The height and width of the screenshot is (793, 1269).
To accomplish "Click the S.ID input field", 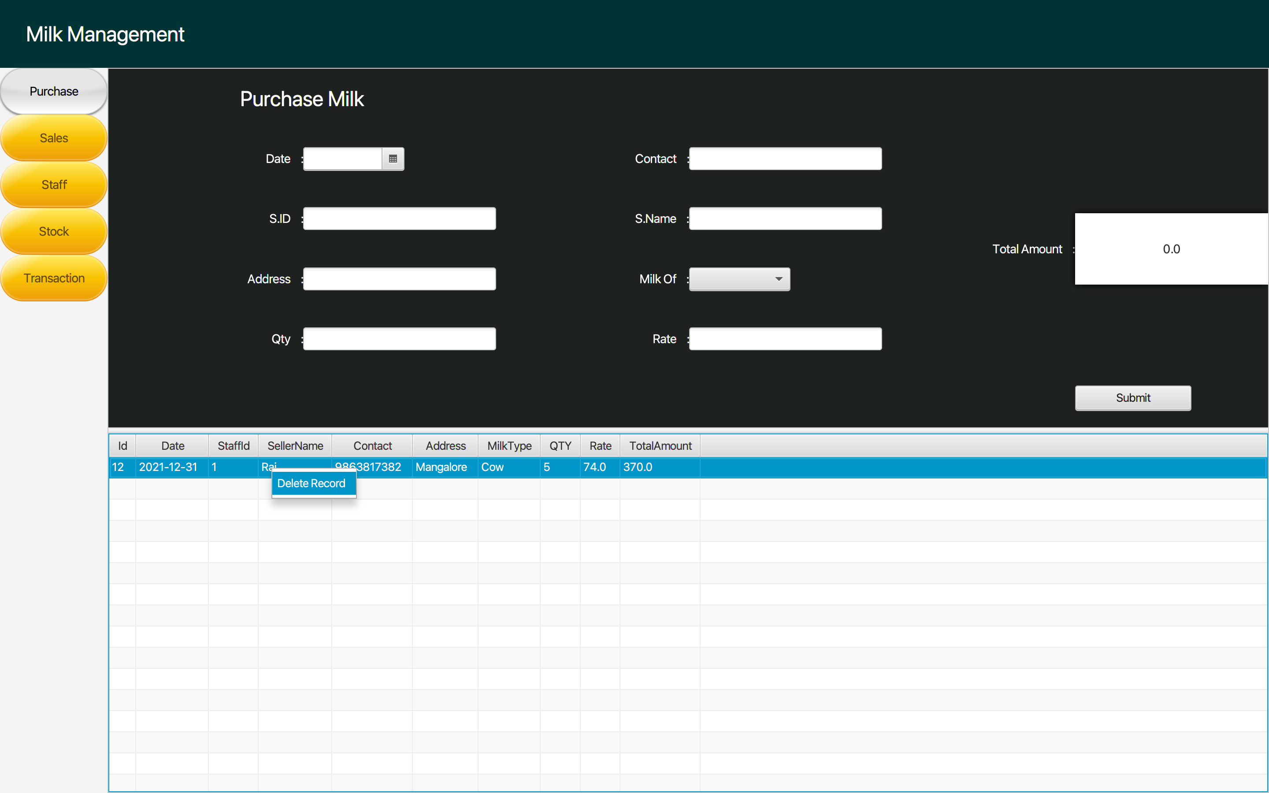I will pyautogui.click(x=399, y=218).
